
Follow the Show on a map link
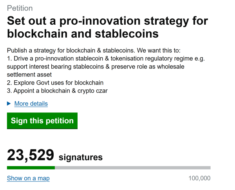click(28, 178)
